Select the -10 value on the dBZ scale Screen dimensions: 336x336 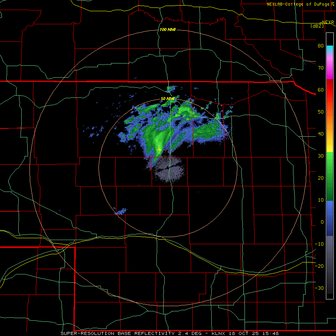(x=319, y=244)
